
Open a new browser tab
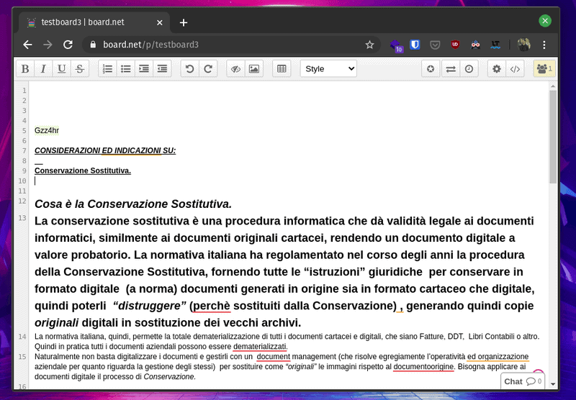(x=184, y=22)
